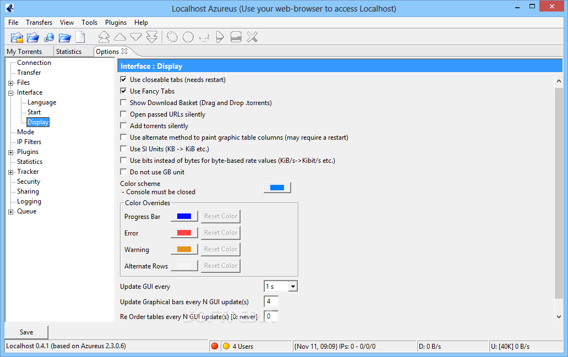The image size is (568, 357).
Task: Enable Open passed URLs silently
Action: point(123,114)
